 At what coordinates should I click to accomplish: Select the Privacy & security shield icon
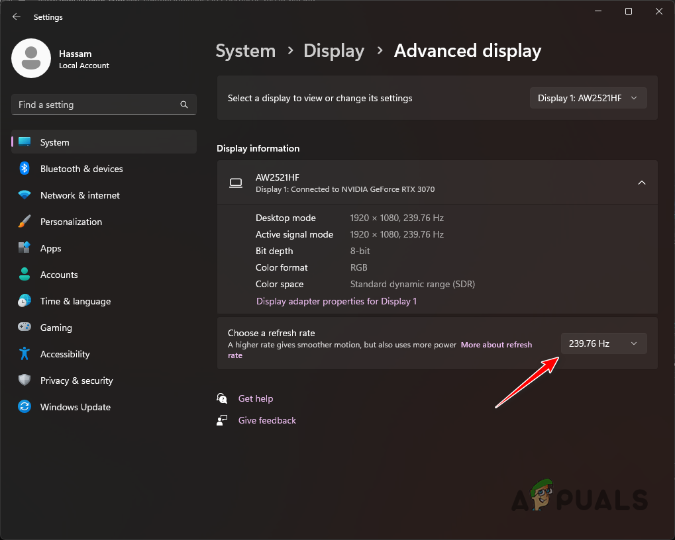[x=25, y=381]
